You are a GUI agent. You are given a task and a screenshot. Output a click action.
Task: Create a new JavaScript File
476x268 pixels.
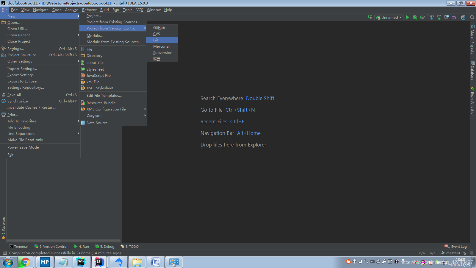click(113, 76)
